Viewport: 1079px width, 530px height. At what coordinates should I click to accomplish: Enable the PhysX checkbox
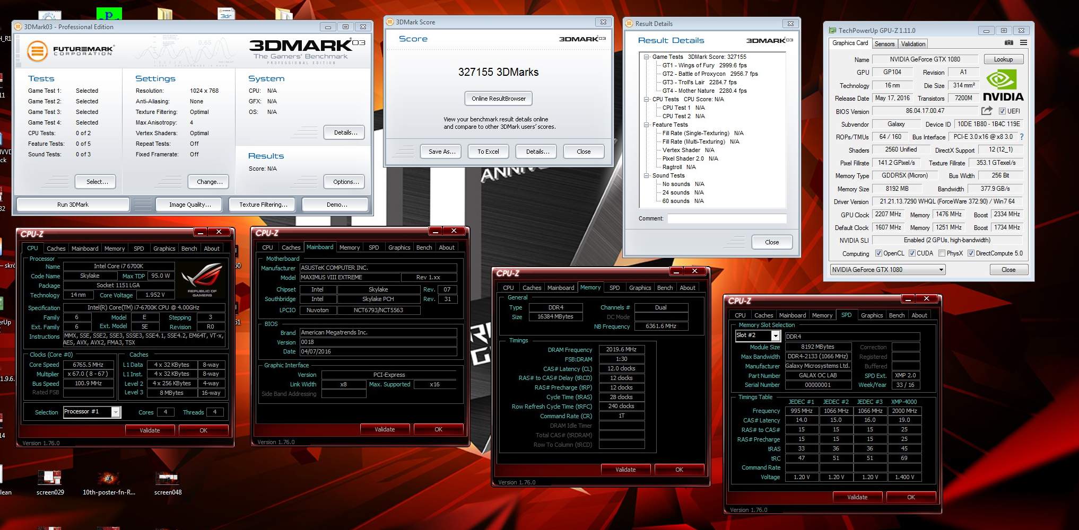pos(942,253)
